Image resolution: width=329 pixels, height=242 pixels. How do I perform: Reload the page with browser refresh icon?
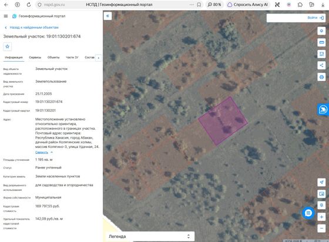click(29, 5)
